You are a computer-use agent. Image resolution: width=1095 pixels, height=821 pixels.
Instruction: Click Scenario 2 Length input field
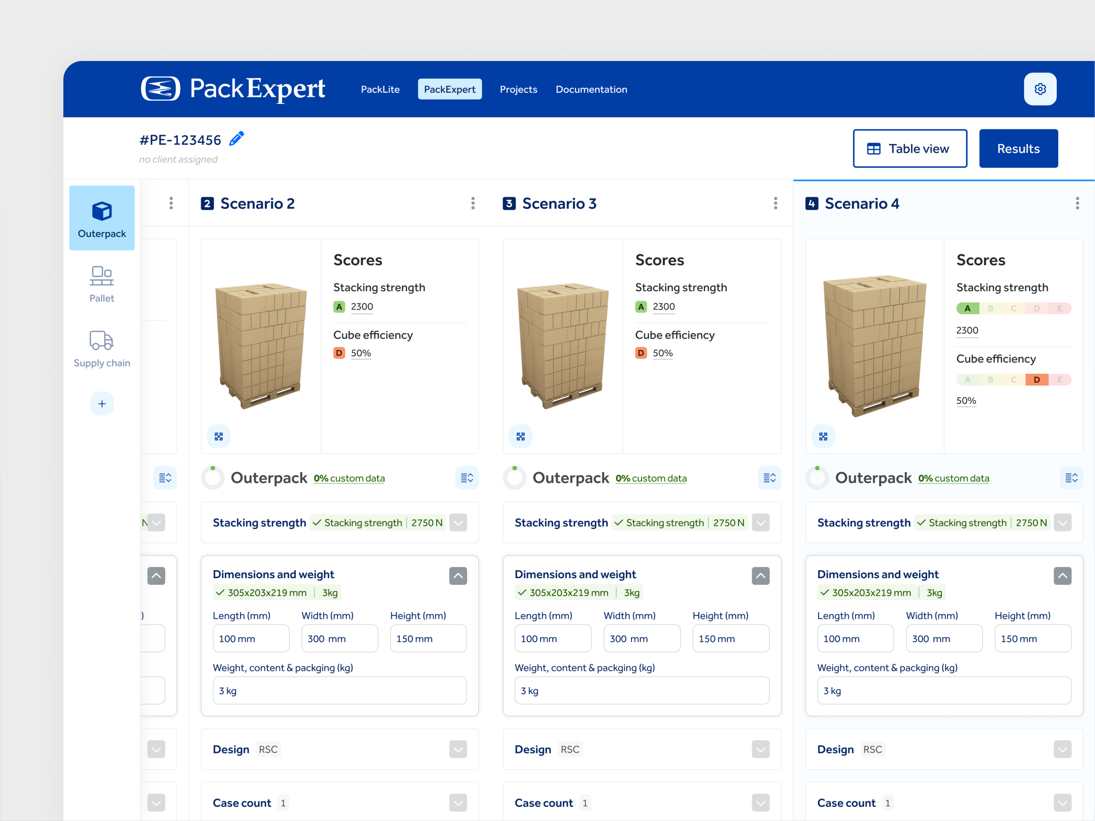[251, 638]
